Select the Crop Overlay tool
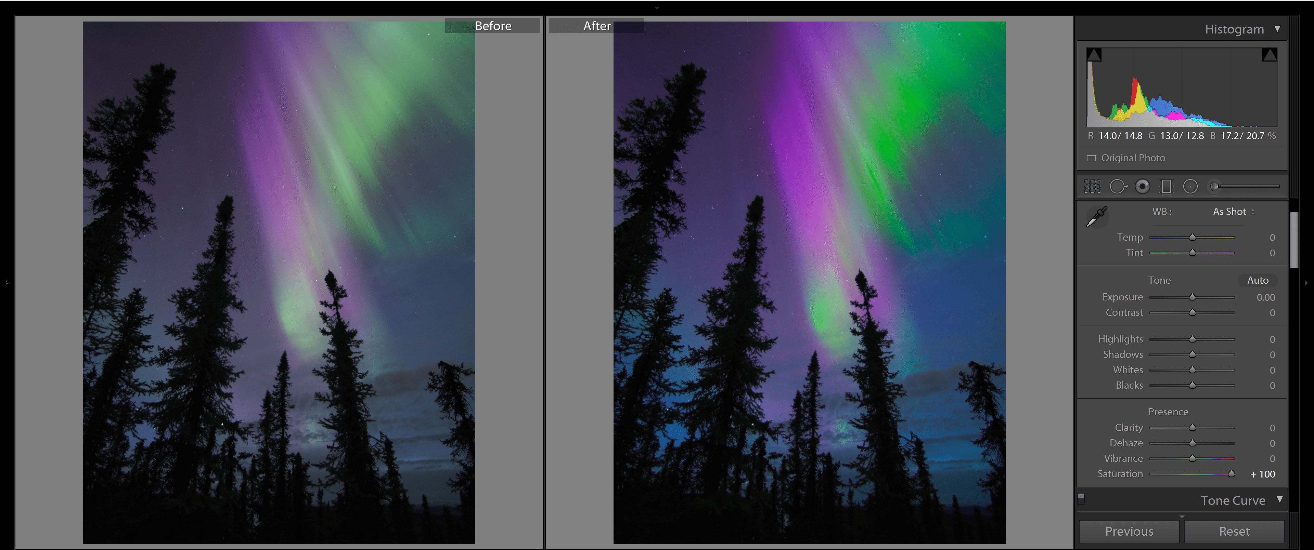 tap(1092, 186)
